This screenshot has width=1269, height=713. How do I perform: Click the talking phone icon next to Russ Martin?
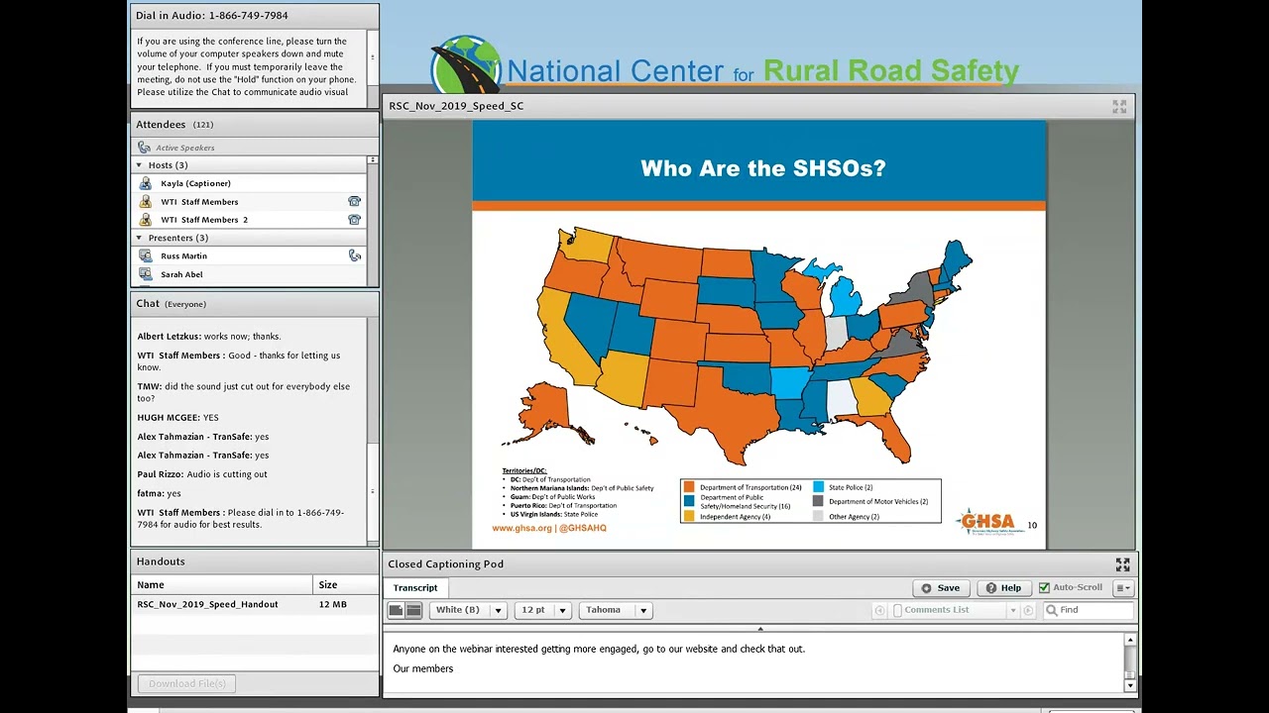pos(354,255)
